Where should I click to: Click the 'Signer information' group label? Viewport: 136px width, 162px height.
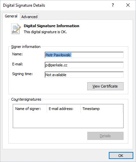coord(26,47)
